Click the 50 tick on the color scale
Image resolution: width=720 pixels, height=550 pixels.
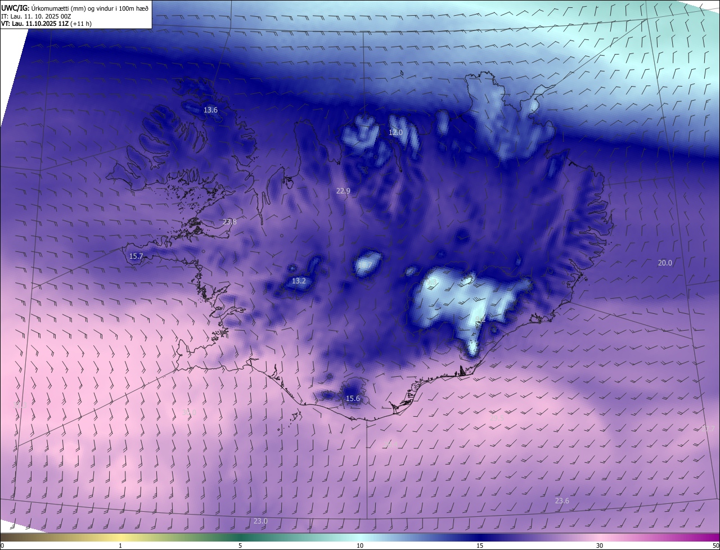point(715,546)
